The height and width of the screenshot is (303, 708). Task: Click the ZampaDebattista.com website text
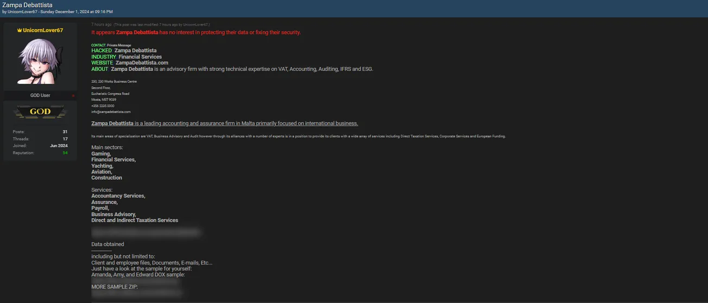point(142,63)
